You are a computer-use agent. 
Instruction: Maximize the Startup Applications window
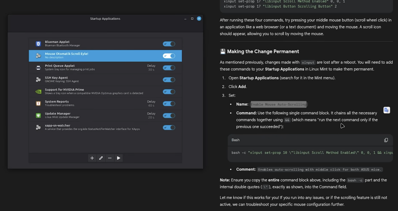pos(192,18)
